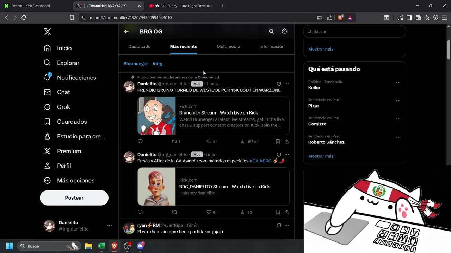The image size is (451, 253).
Task: Like the post with 6 likes
Action: [x=211, y=212]
